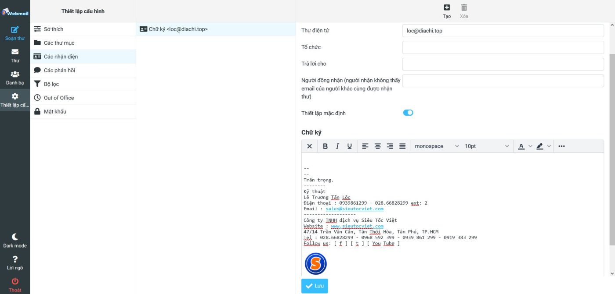Click the 'Trân trọng.' line in signature
Image resolution: width=615 pixels, height=294 pixels.
318,180
